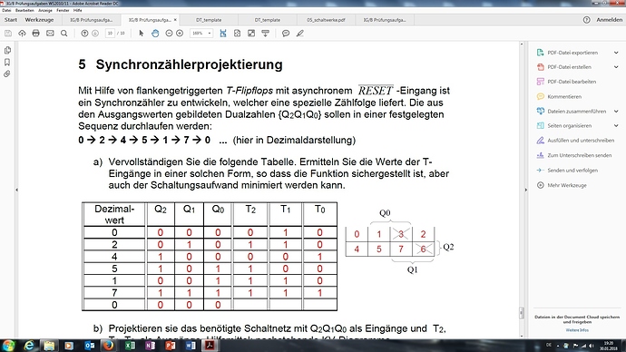Open Internet Explorer from taskbar
626x352 pixels.
(x=29, y=346)
